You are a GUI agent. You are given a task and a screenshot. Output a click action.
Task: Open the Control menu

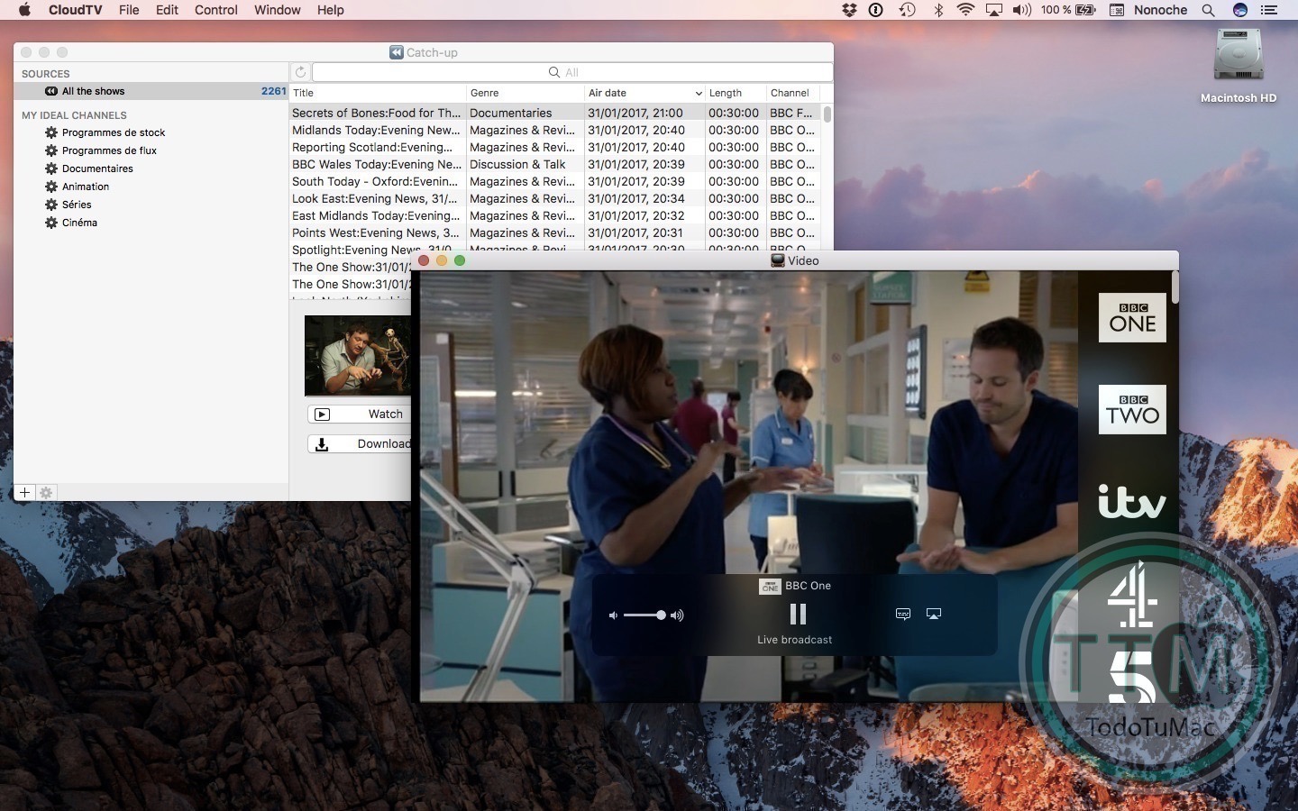click(x=216, y=10)
